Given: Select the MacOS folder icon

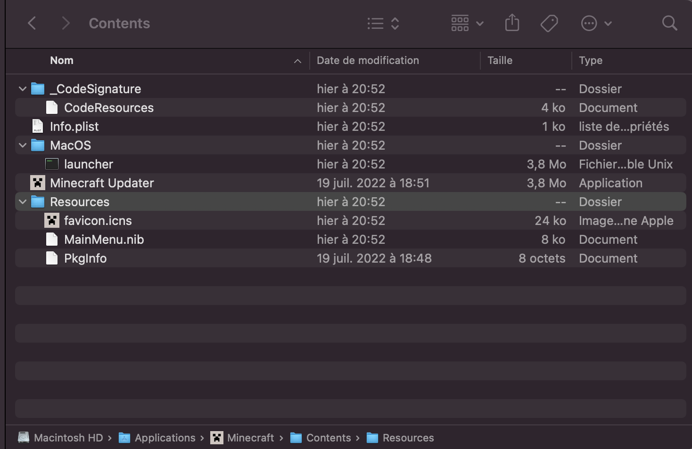Looking at the screenshot, I should tap(38, 145).
